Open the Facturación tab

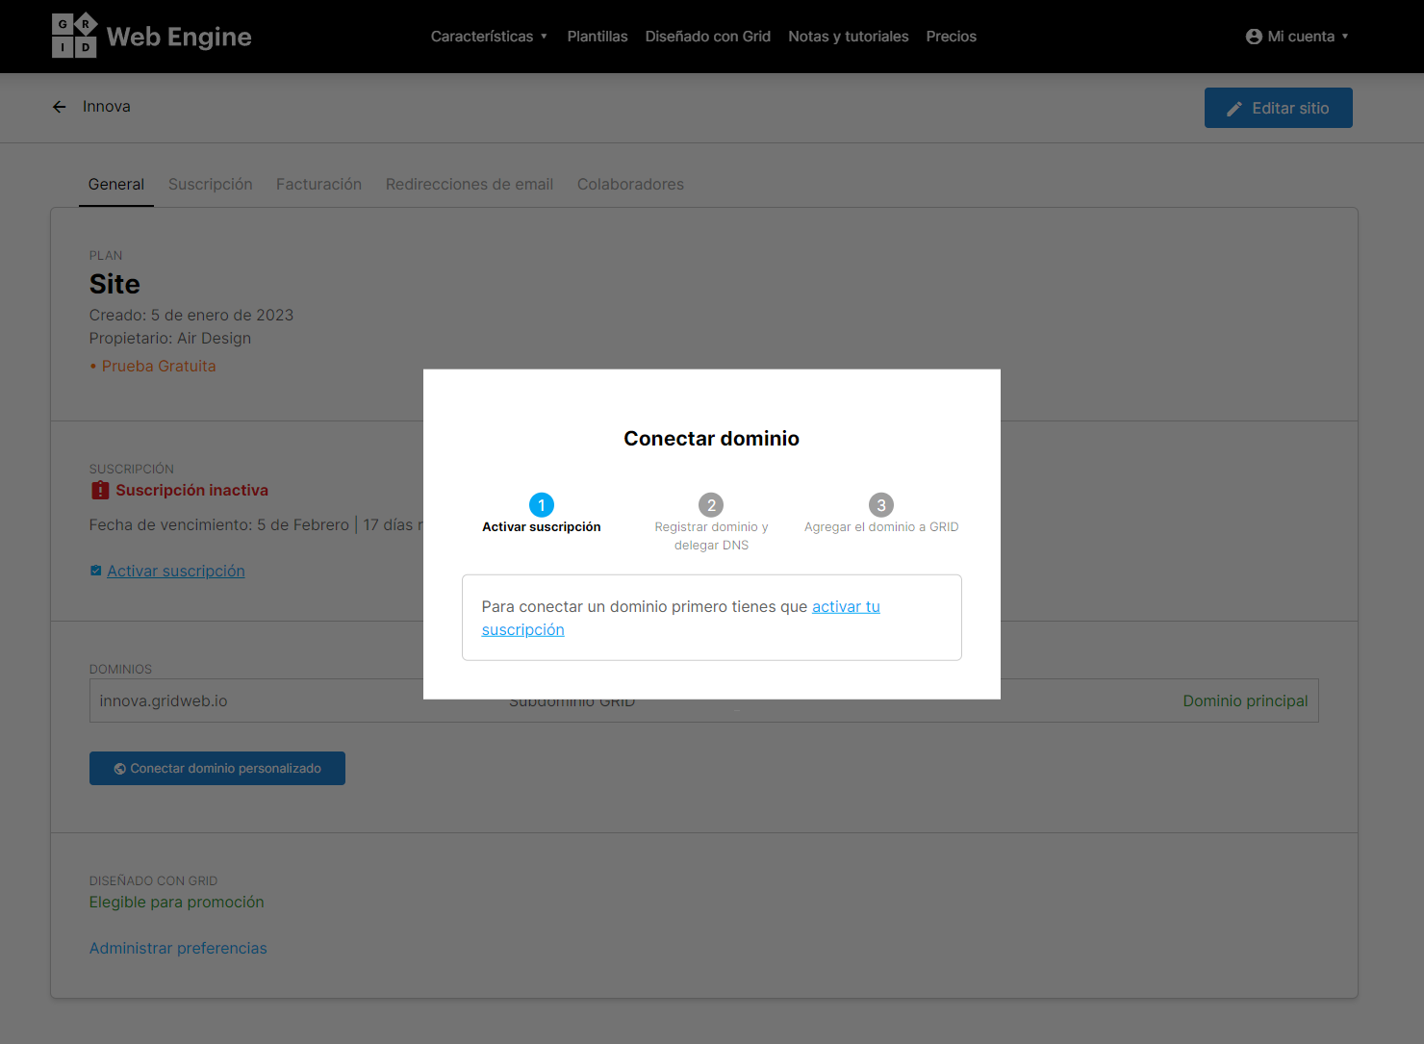[318, 185]
